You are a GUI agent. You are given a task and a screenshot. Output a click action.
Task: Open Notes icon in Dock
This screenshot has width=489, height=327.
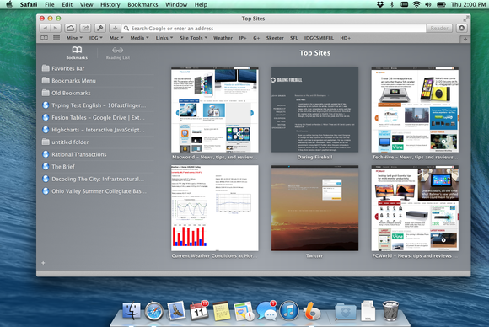click(222, 311)
